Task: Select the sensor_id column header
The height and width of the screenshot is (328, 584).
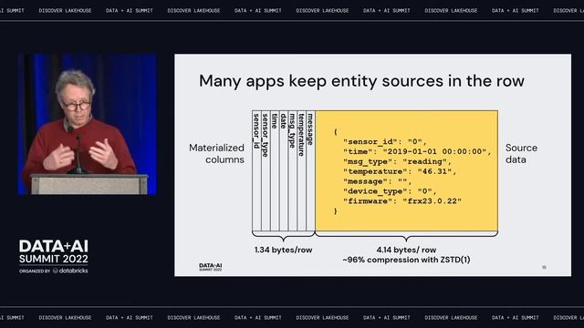Action: pos(256,131)
